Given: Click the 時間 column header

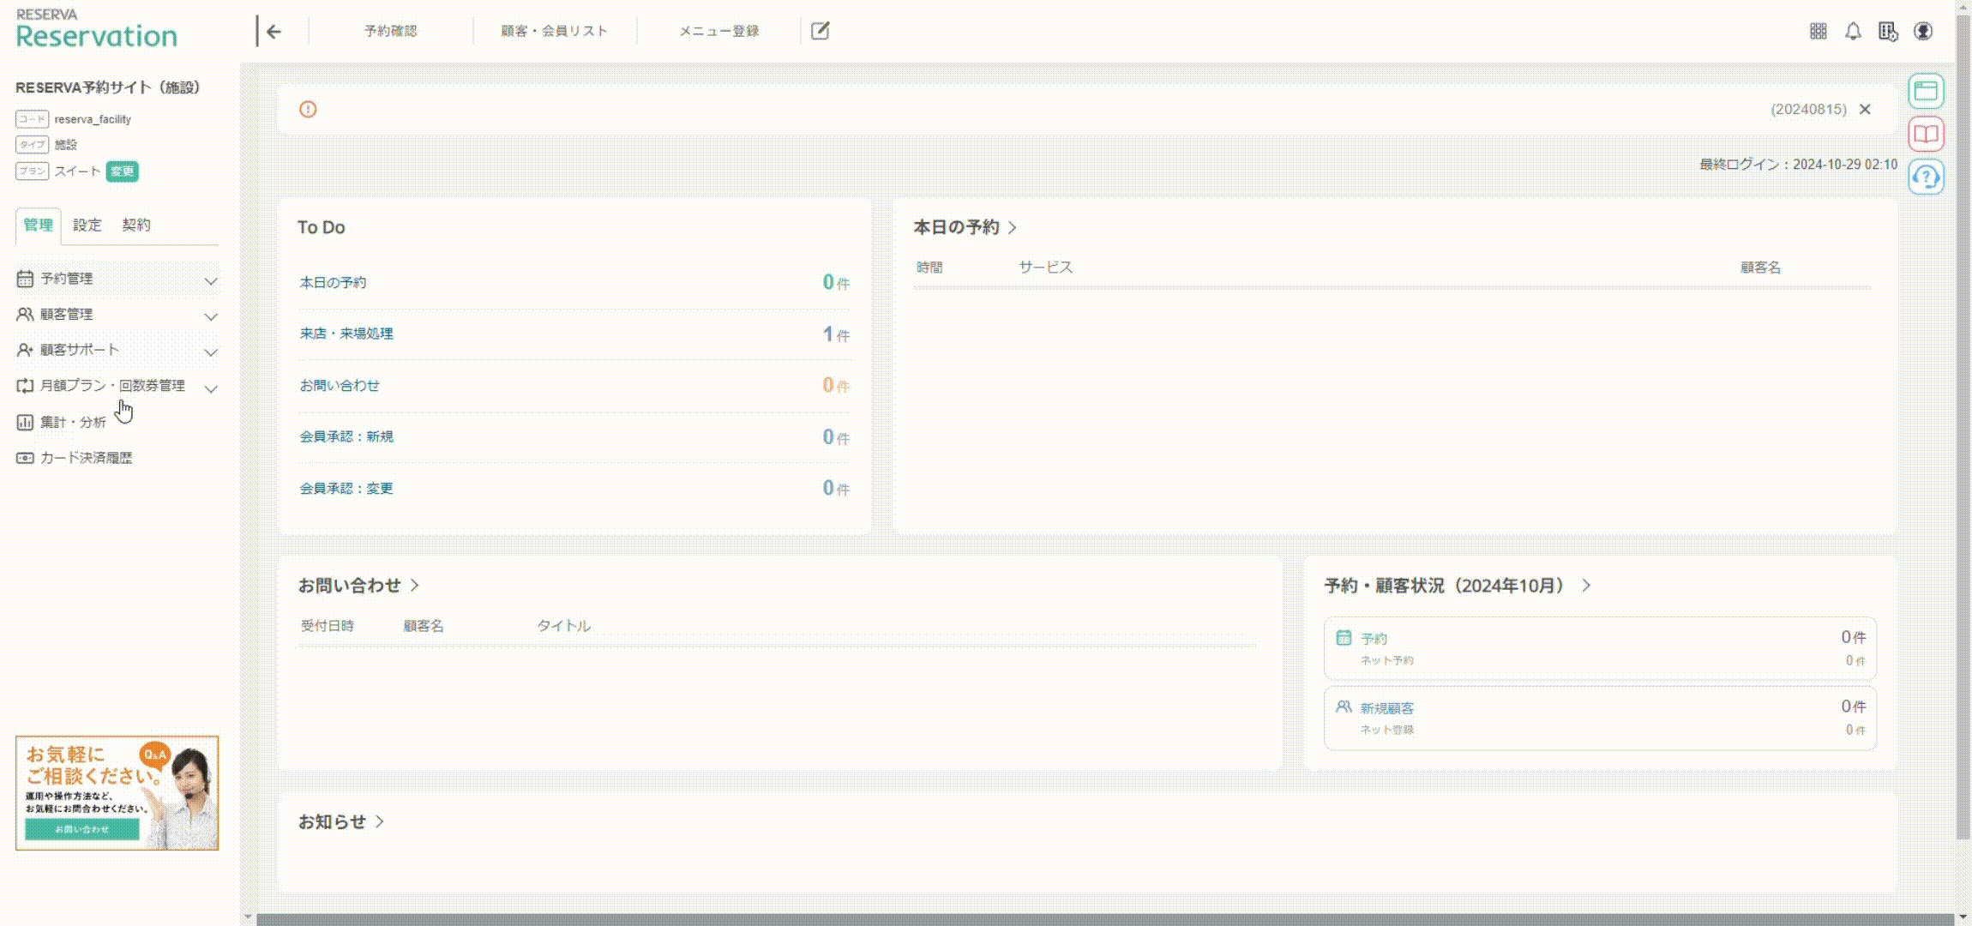Looking at the screenshot, I should (929, 268).
